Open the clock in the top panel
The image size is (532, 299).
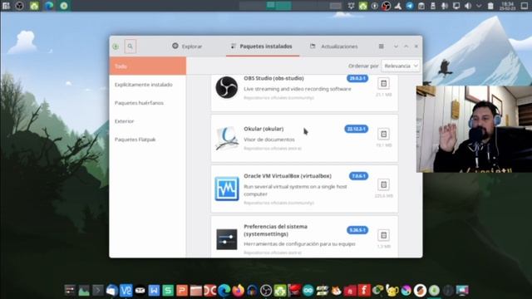click(x=508, y=6)
